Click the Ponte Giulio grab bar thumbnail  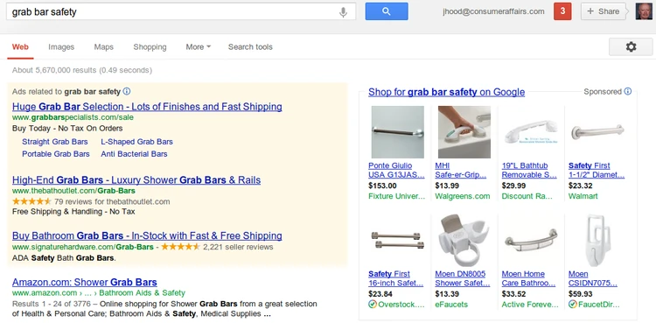(397, 132)
